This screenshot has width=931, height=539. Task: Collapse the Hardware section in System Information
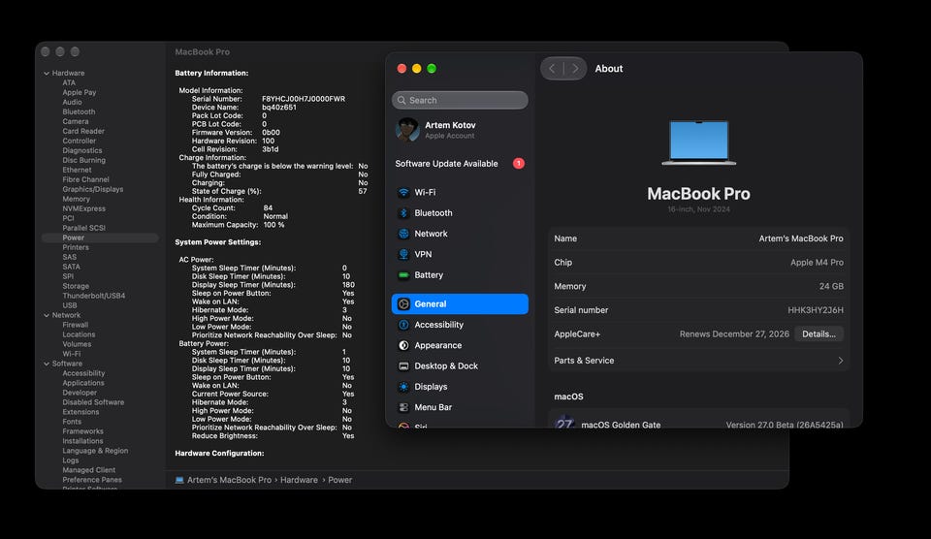47,73
